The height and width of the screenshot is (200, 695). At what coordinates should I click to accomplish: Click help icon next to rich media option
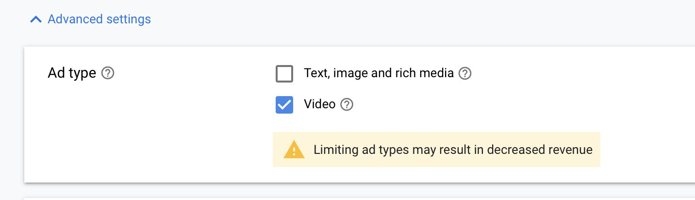point(465,74)
